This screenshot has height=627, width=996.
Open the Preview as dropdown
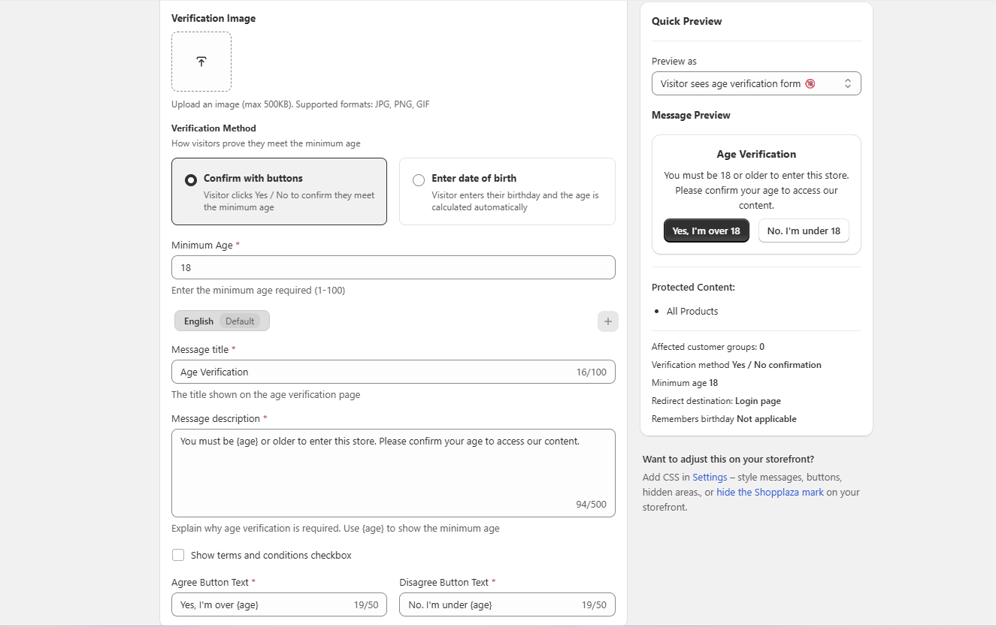[756, 83]
